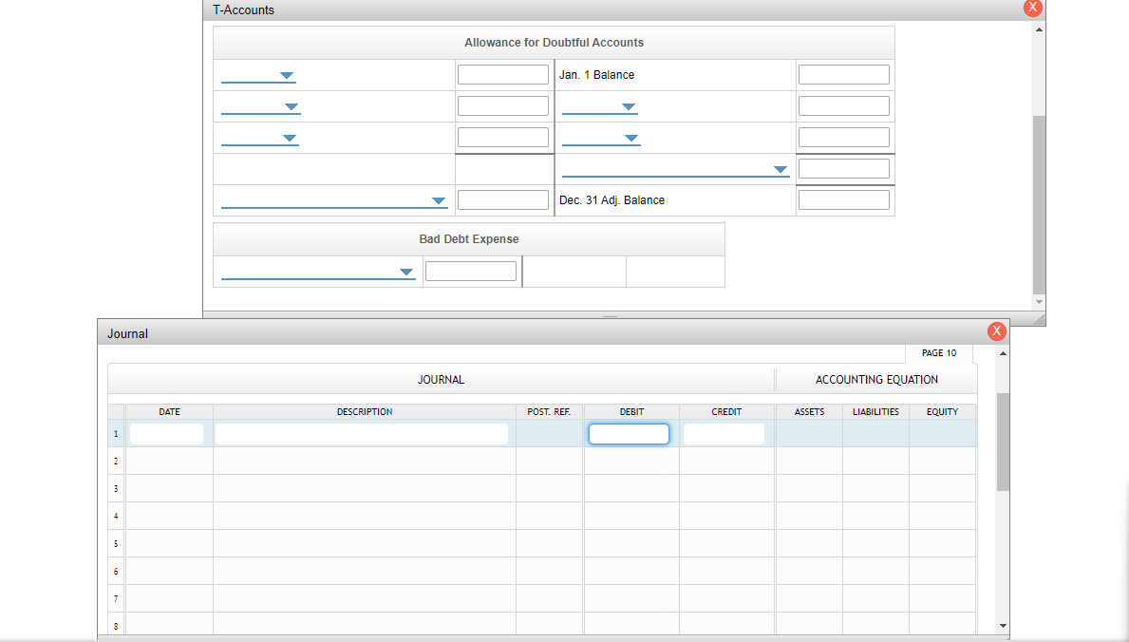
Task: Click the third debit amount field in Allowance account
Action: (x=503, y=138)
